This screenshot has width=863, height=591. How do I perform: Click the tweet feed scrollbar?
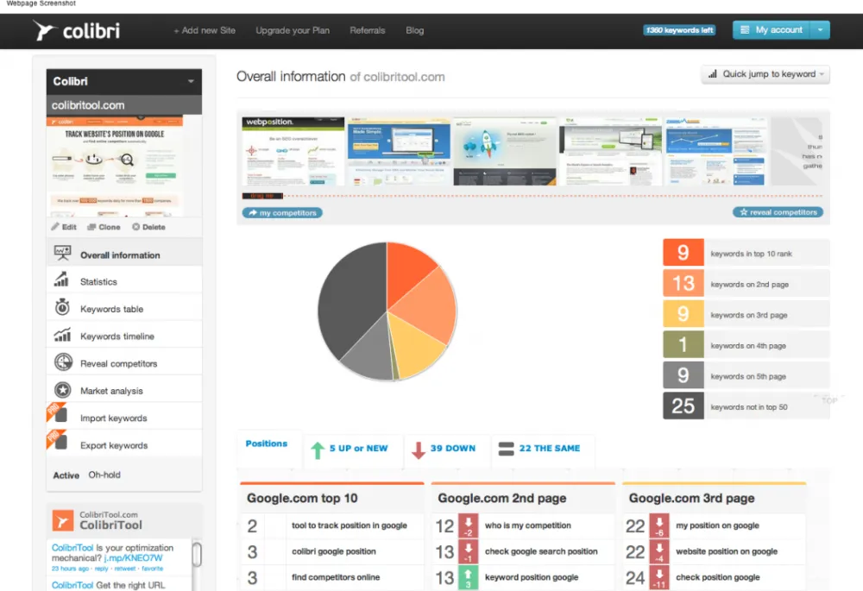pos(197,555)
